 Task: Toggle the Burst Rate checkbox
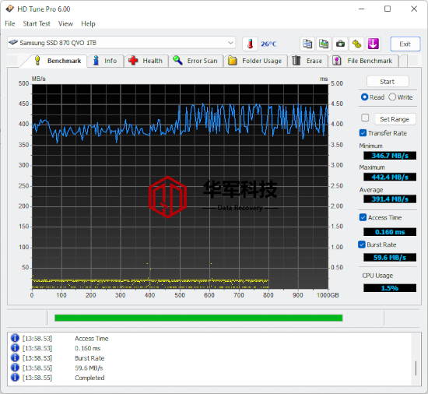[x=362, y=244]
